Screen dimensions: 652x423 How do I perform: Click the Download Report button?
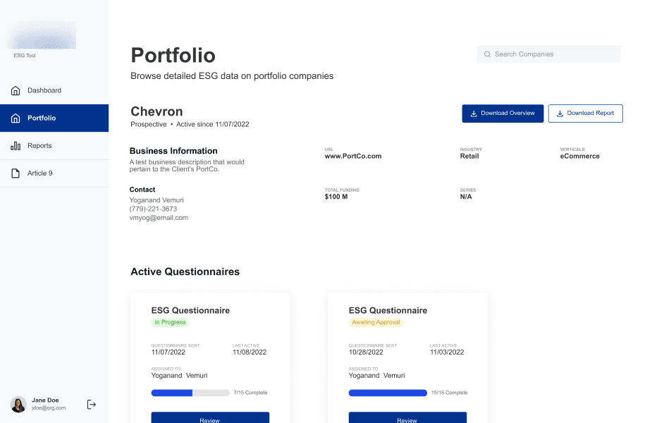(586, 114)
